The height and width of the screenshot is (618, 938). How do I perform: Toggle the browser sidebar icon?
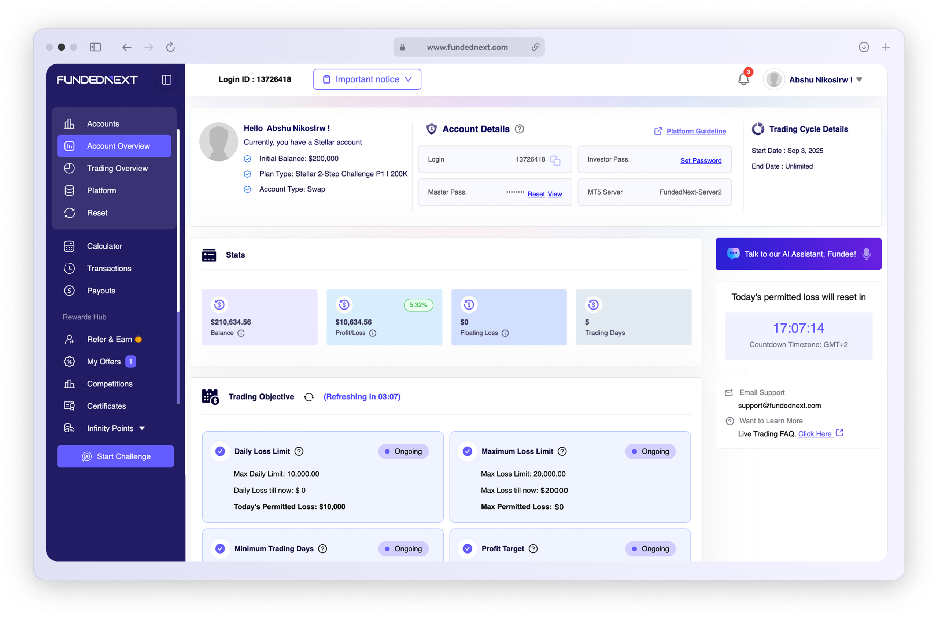[x=95, y=47]
